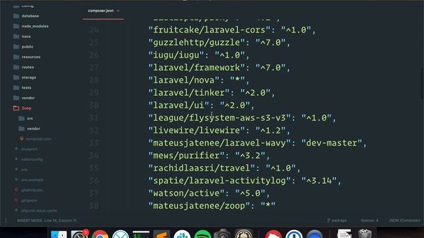Click the Sublime Text dock icon

[x=162, y=234]
